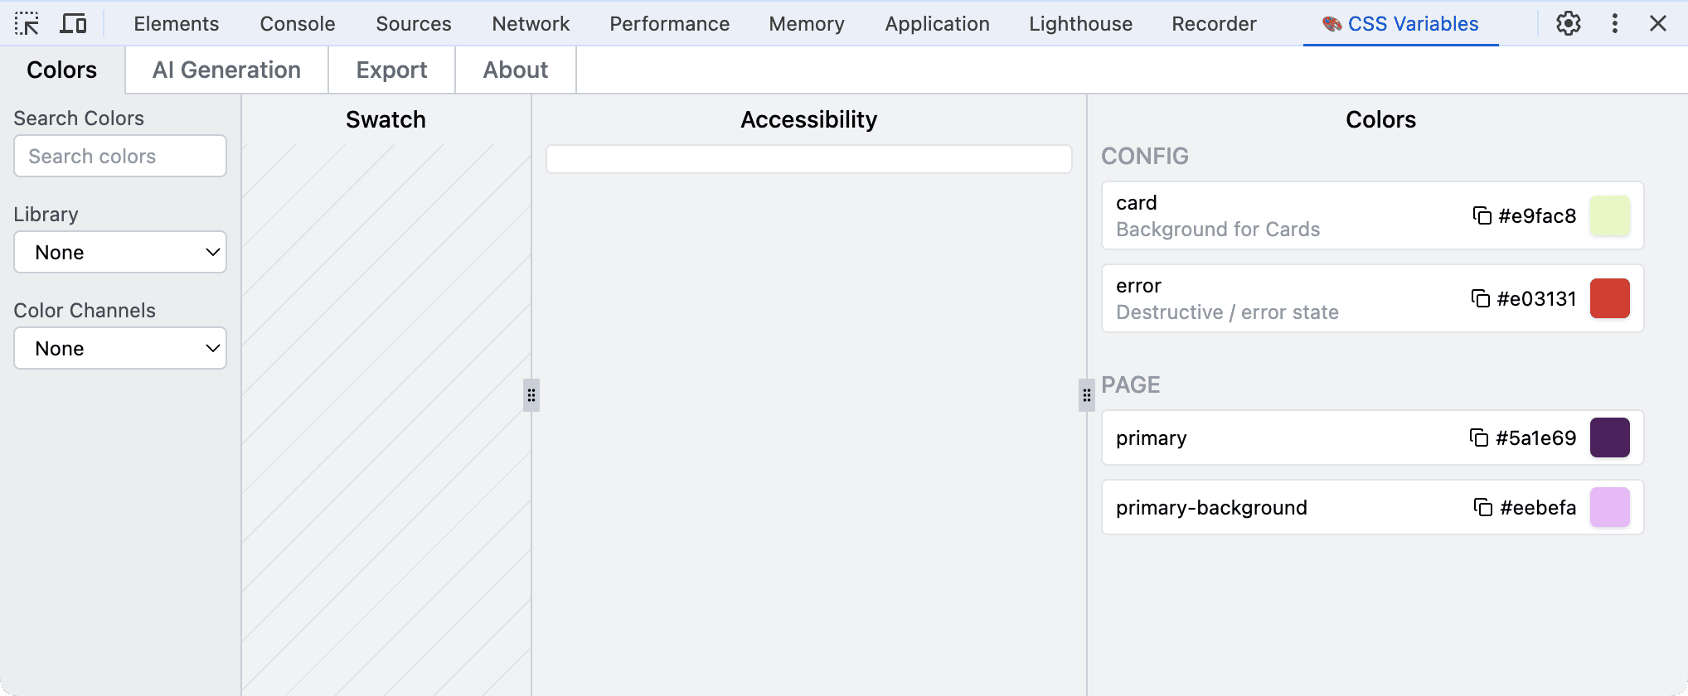Viewport: 1688px width, 696px height.
Task: Click the purple primary color swatch
Action: (1609, 437)
